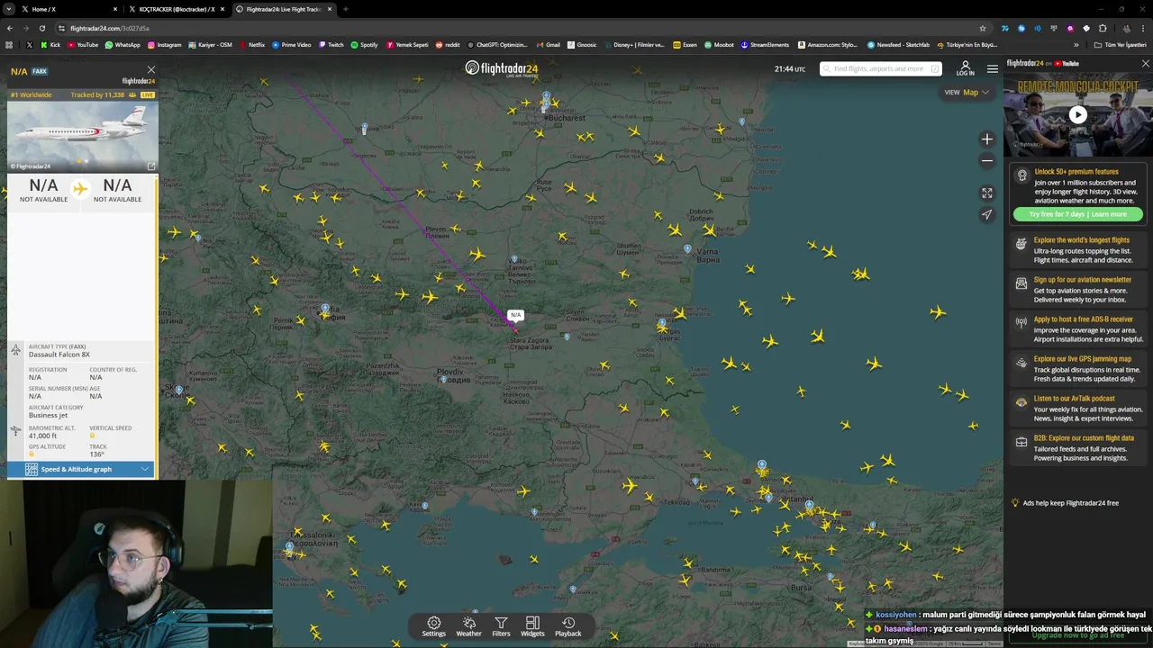
Task: Click the aircraft photo thumbnail
Action: 82,136
